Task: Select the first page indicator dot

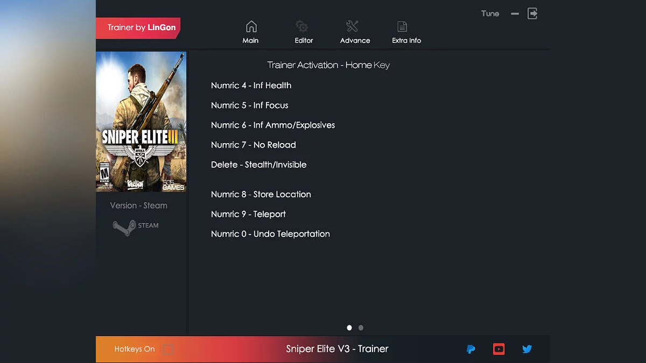Action: click(x=349, y=328)
